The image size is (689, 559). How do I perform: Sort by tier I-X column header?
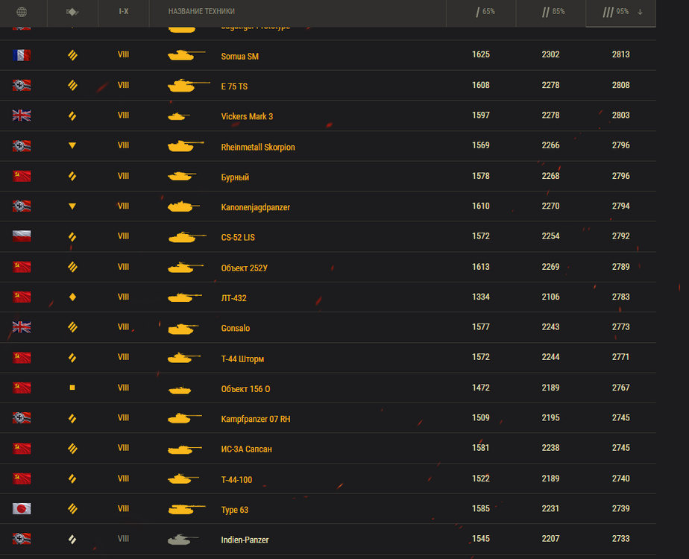[124, 11]
